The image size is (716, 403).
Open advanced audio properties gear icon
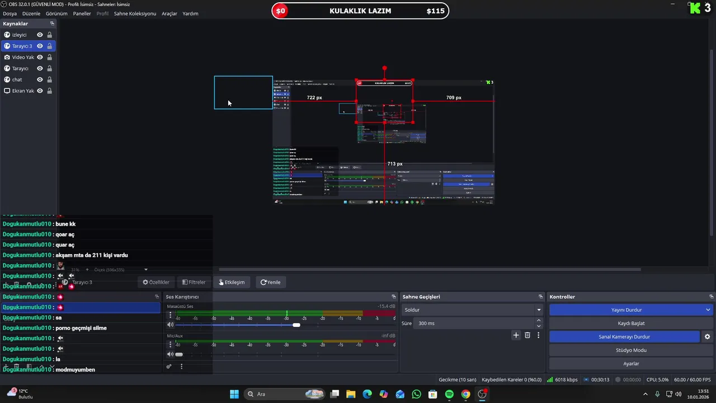[168, 367]
